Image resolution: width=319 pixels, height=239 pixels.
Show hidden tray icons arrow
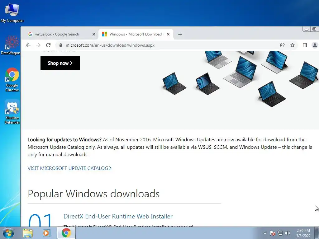[x=265, y=233]
